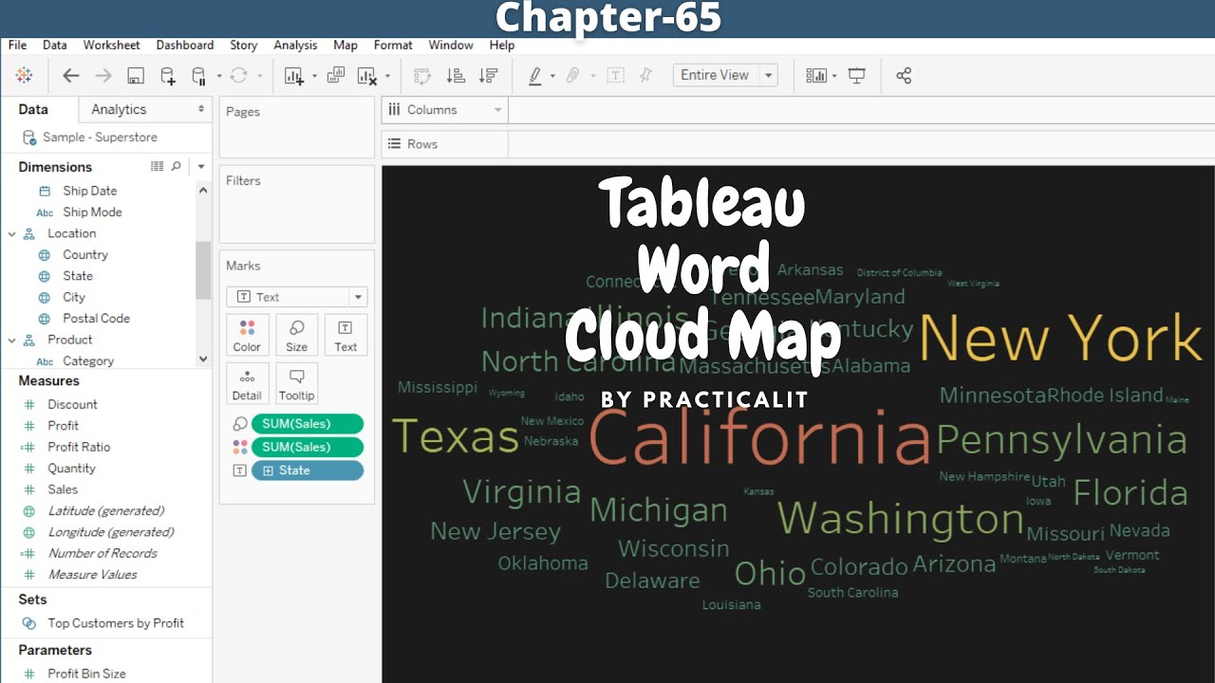
Task: Click the view data list icon in Dimensions
Action: (158, 166)
